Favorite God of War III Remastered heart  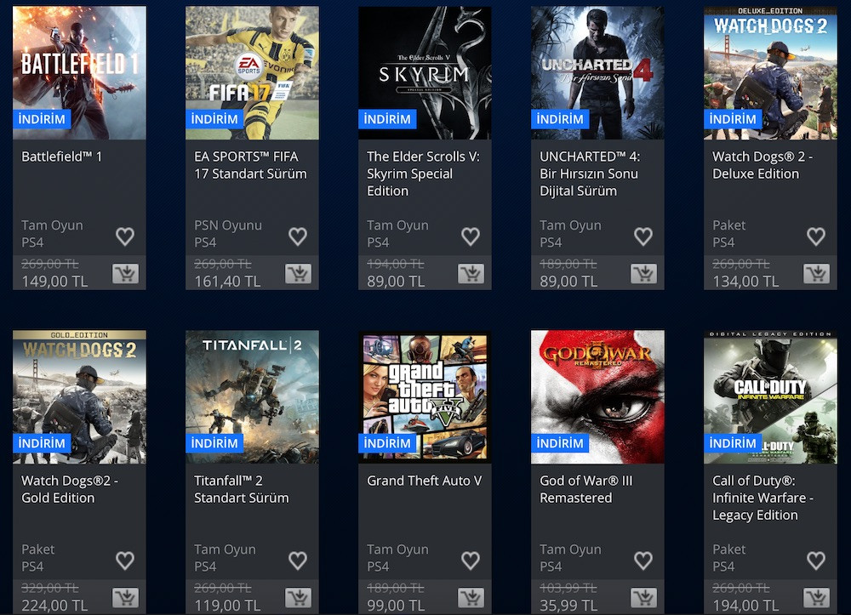[x=643, y=561]
